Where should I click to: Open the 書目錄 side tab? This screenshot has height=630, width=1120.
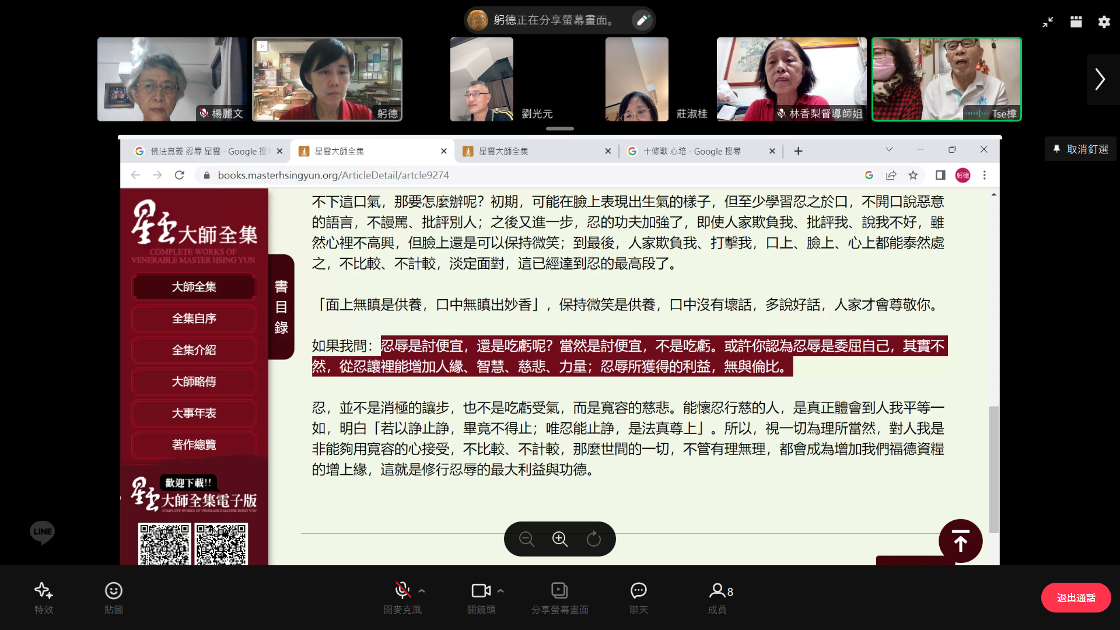pyautogui.click(x=281, y=307)
